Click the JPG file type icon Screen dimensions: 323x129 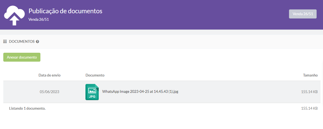(92, 92)
